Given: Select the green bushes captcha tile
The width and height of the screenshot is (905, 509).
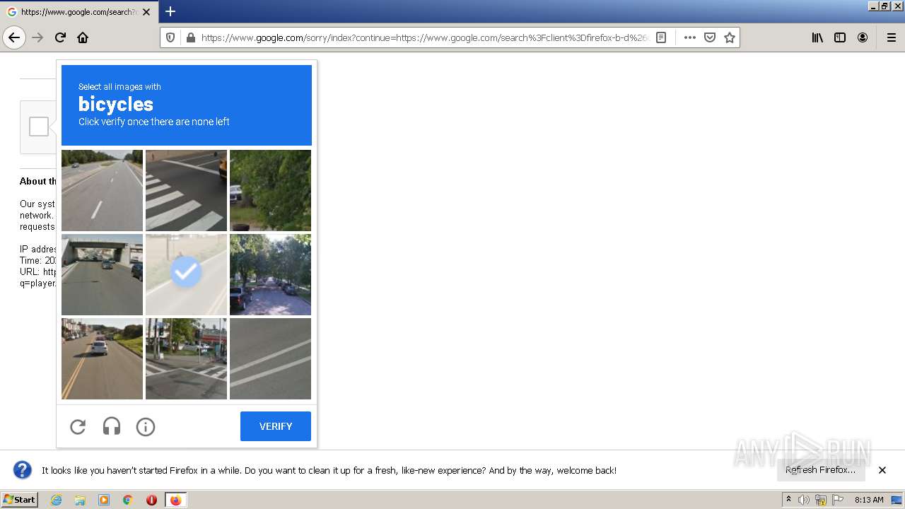Looking at the screenshot, I should pos(270,190).
